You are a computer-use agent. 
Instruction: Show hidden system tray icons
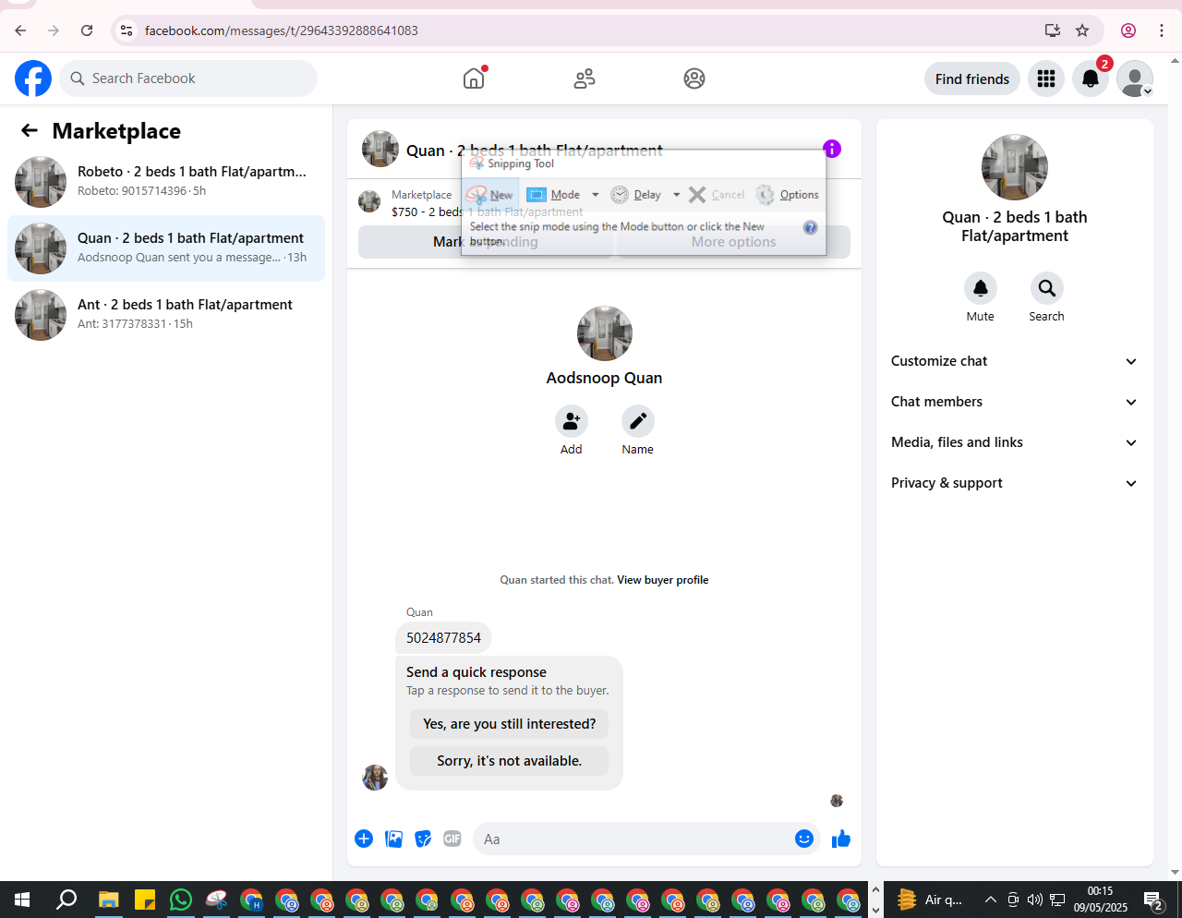coord(990,900)
